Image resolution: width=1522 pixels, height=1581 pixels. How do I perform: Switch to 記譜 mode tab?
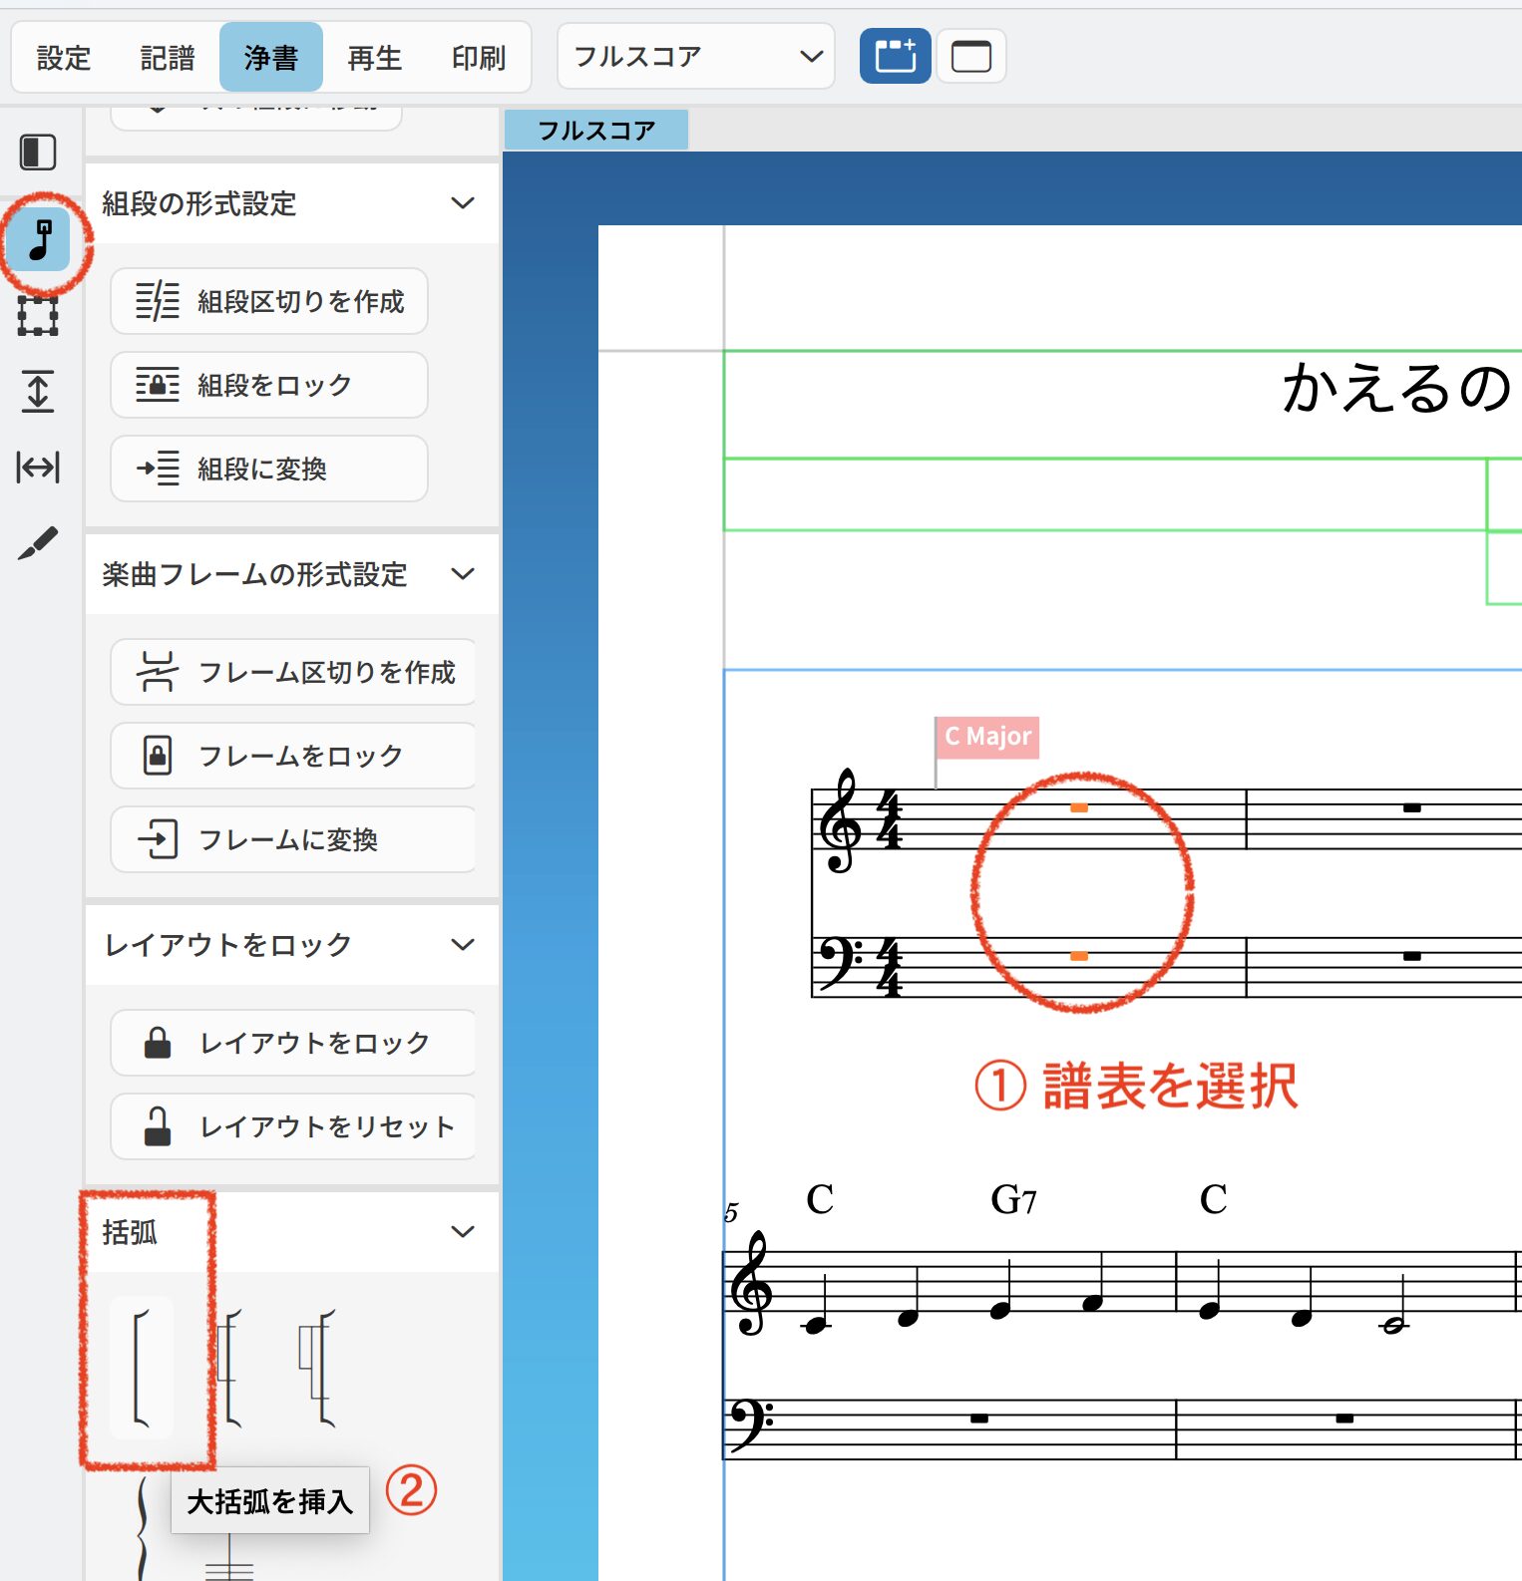tap(167, 58)
